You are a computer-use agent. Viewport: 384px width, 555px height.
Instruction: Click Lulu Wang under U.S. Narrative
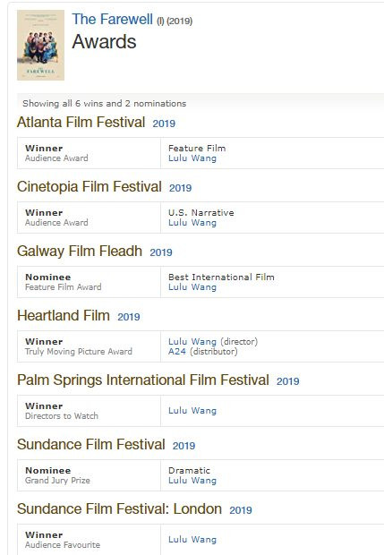(192, 223)
